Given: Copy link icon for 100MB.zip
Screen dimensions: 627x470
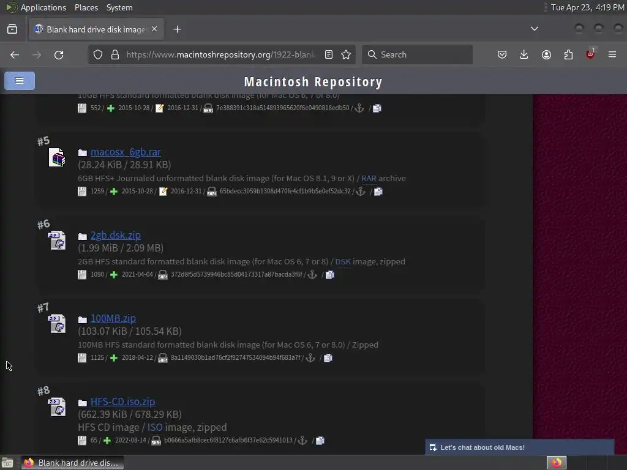Looking at the screenshot, I should [328, 357].
